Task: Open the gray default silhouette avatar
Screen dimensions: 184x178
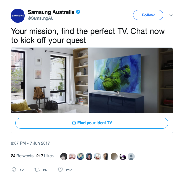Action: click(x=131, y=156)
